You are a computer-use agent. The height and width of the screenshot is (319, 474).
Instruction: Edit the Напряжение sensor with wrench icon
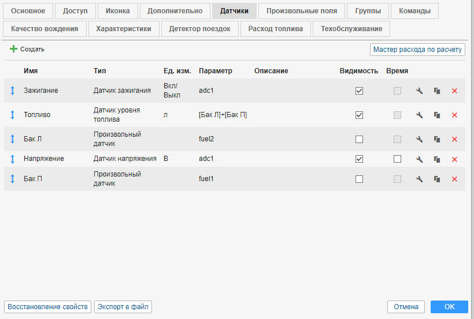(420, 159)
